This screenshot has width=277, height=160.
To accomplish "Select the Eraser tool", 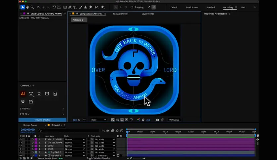I will point(90,7).
